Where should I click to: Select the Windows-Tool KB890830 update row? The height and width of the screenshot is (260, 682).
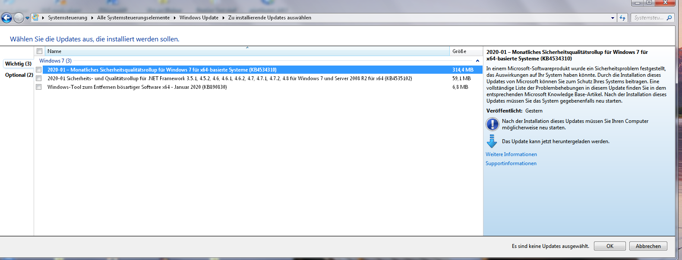[262, 87]
